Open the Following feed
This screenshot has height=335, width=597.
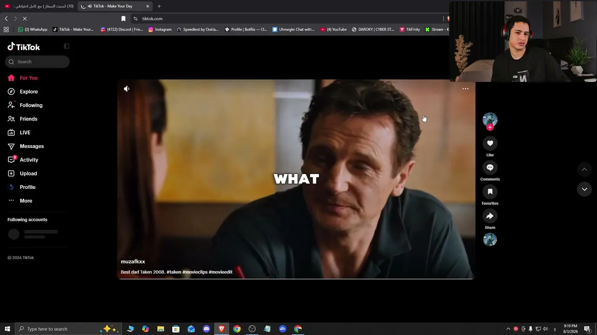31,105
